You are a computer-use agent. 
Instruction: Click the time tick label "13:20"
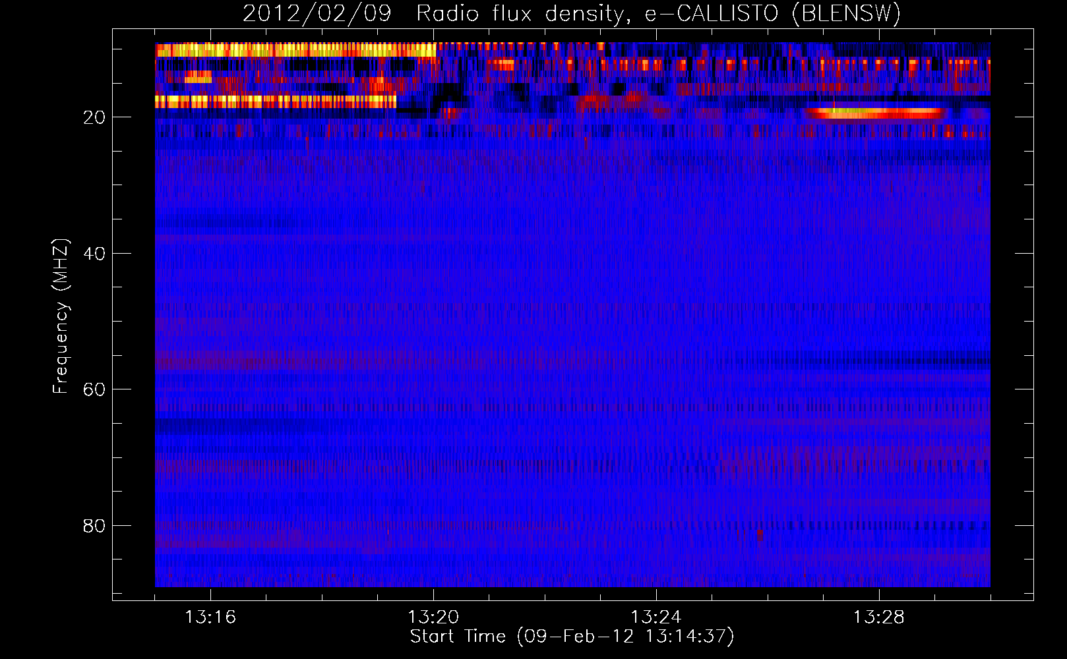(x=433, y=617)
